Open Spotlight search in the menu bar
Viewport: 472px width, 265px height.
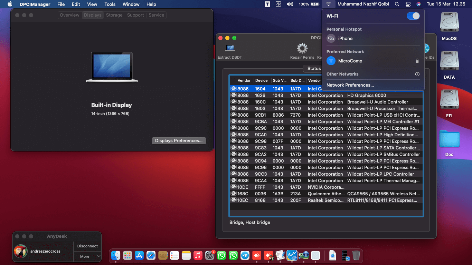(x=397, y=4)
